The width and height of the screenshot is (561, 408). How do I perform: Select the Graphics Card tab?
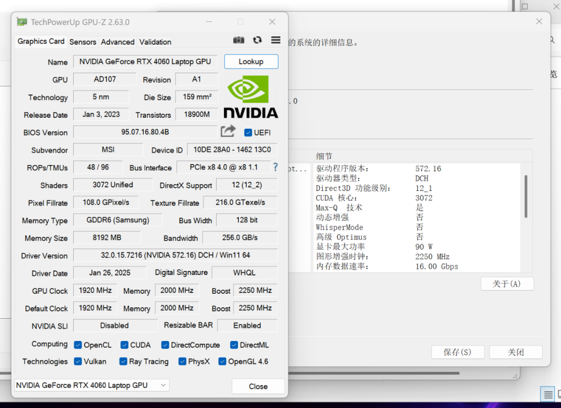41,41
